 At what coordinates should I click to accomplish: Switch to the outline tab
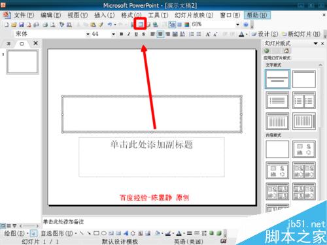pos(9,44)
